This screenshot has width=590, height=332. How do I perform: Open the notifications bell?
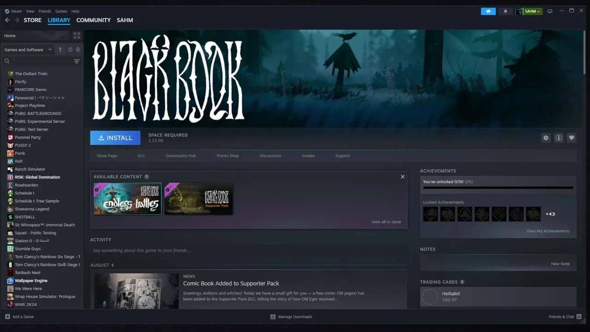click(x=505, y=11)
